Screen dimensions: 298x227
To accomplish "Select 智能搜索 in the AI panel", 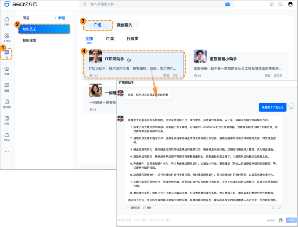I will [x=29, y=40].
